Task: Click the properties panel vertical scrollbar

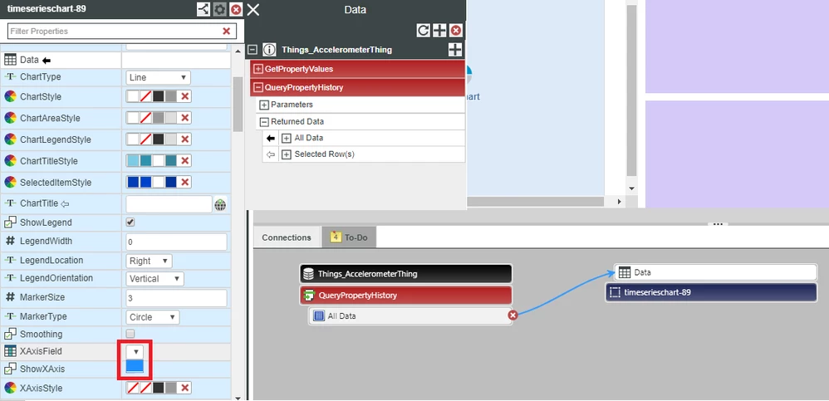Action: click(238, 104)
